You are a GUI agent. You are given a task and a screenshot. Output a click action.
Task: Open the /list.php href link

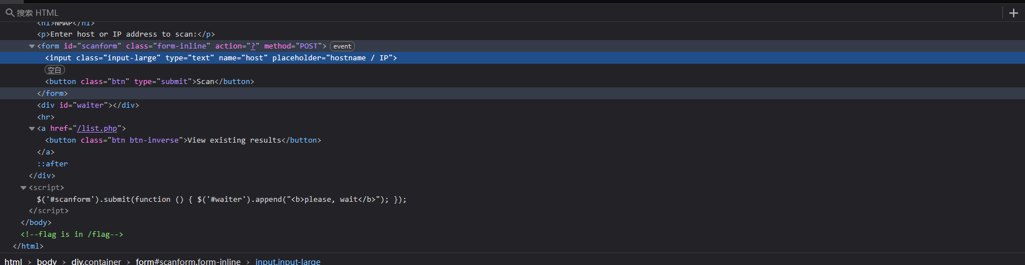point(97,129)
